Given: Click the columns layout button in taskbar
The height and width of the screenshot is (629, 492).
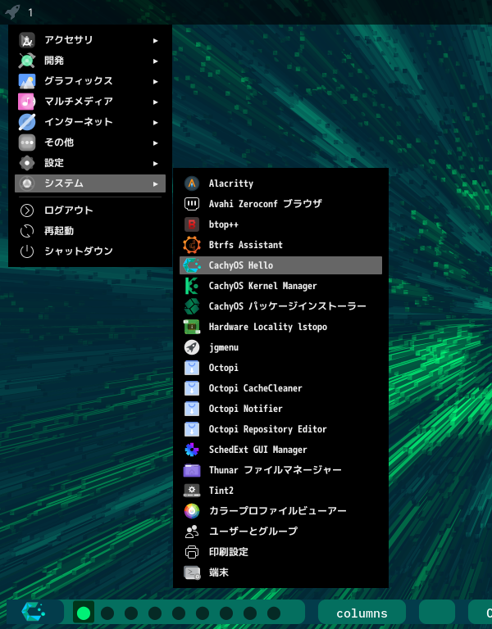Looking at the screenshot, I should [362, 613].
